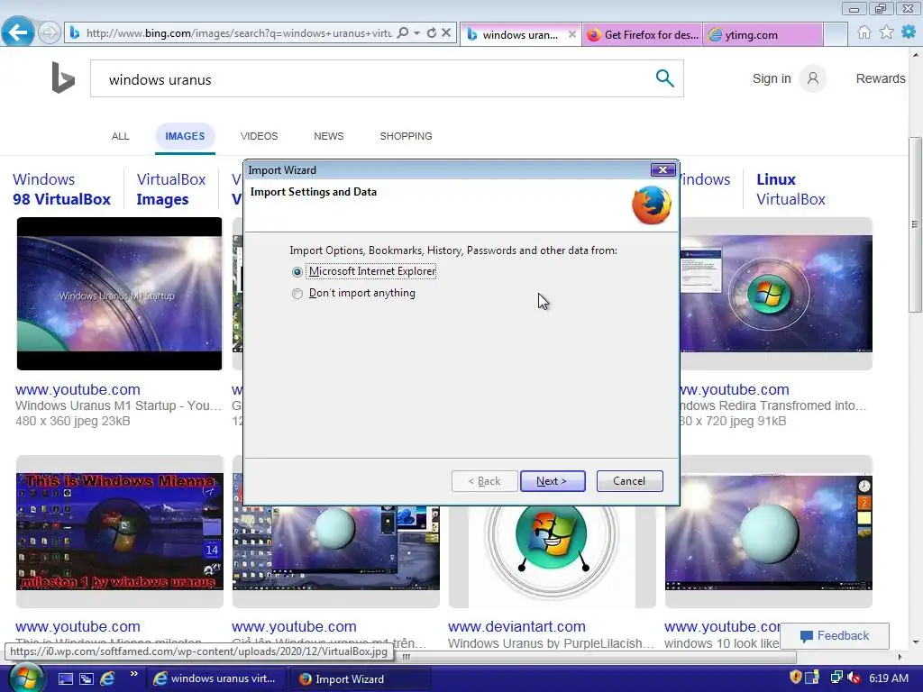Screen dimensions: 923x692
Task: Click the disabled Back button in wizard
Action: 484,481
